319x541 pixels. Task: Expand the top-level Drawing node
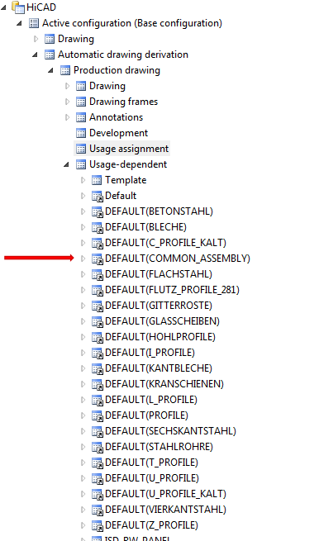(36, 39)
